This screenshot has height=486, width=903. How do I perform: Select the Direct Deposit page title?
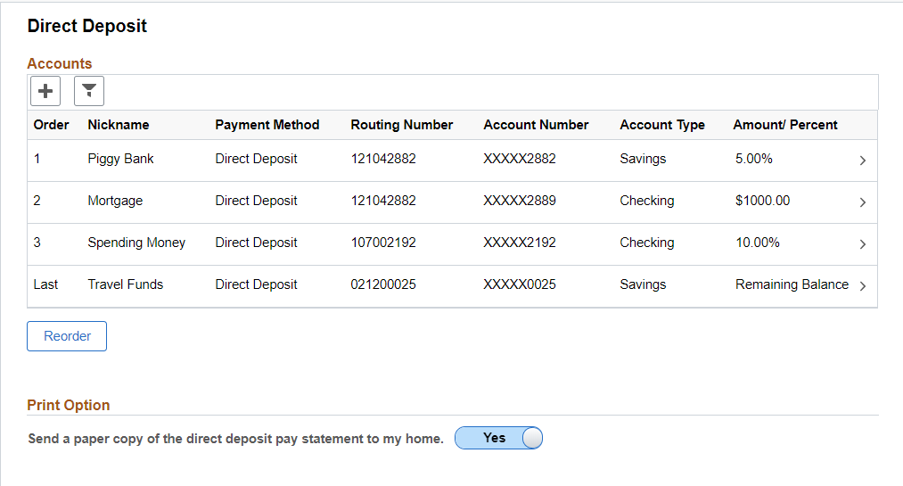click(x=87, y=26)
